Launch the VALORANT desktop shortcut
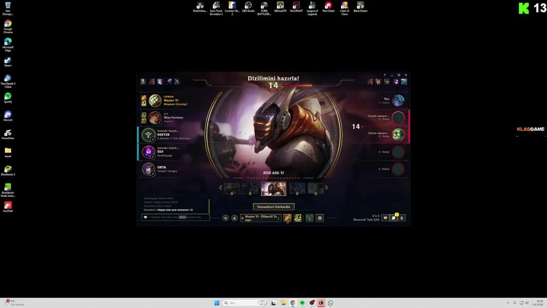Image resolution: width=547 pixels, height=308 pixels. click(296, 7)
